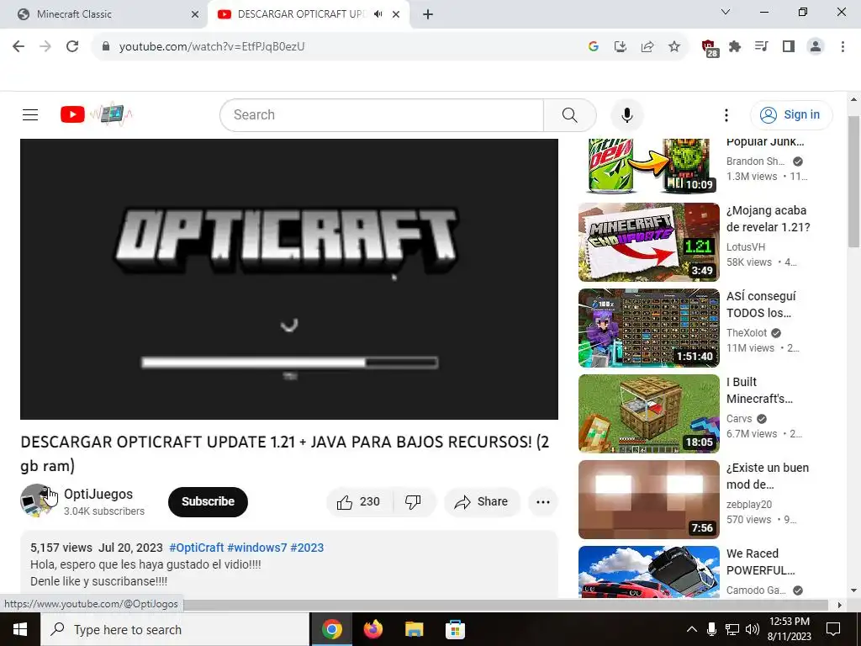Go back to previous page
Viewport: 861px width, 646px height.
pos(18,47)
